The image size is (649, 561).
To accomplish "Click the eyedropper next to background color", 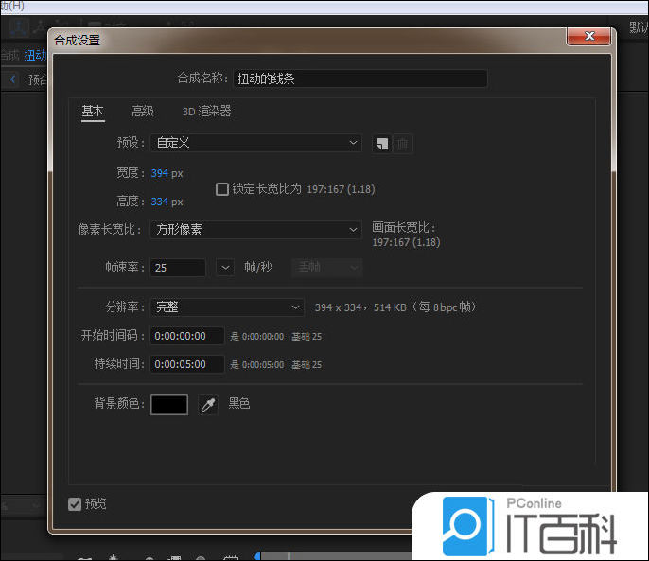I will (208, 405).
